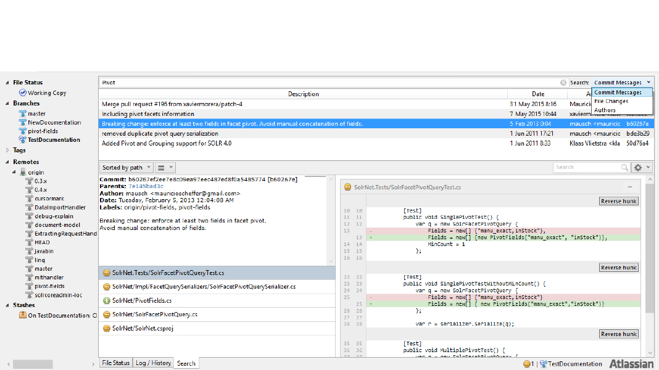Click the master branch icon under Branches
The height and width of the screenshot is (370, 659).
(x=23, y=114)
